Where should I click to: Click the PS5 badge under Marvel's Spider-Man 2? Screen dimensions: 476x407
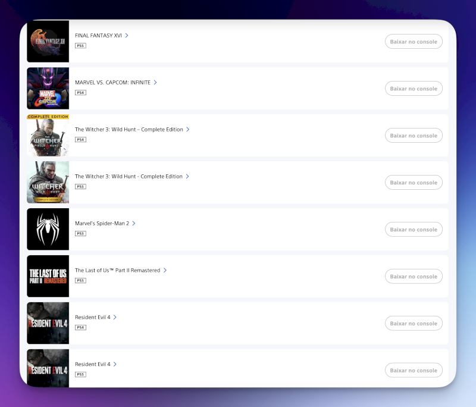point(80,234)
